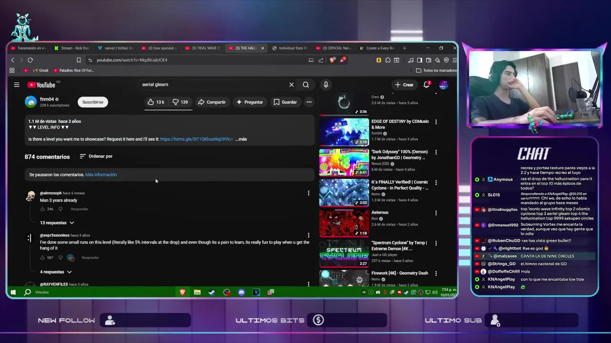Like expr3ssionless's comment with 587 likes
The height and width of the screenshot is (343, 611).
(42, 258)
